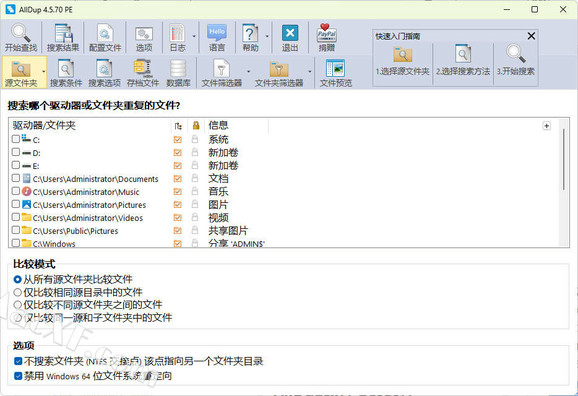This screenshot has width=578, height=396.
Task: Check the C: drive checkbox
Action: point(15,139)
